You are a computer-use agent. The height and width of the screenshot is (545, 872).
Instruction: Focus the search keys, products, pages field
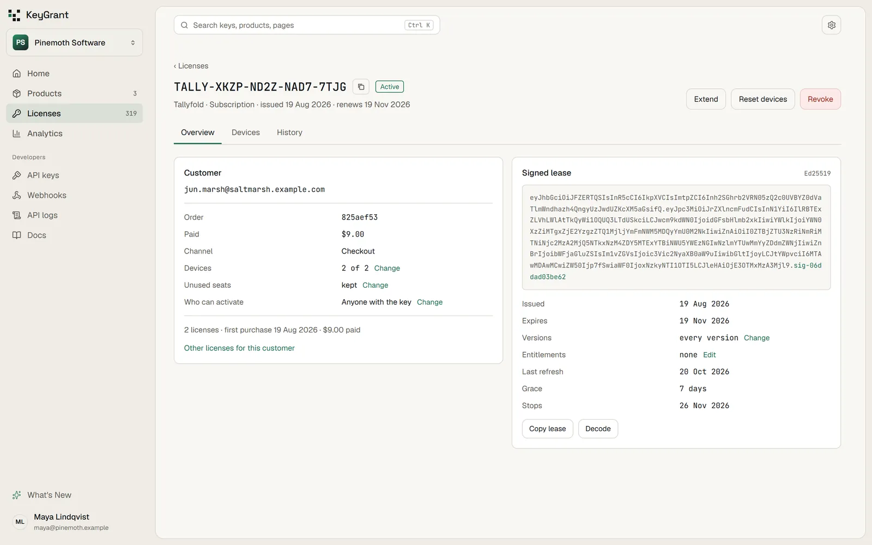[307, 25]
